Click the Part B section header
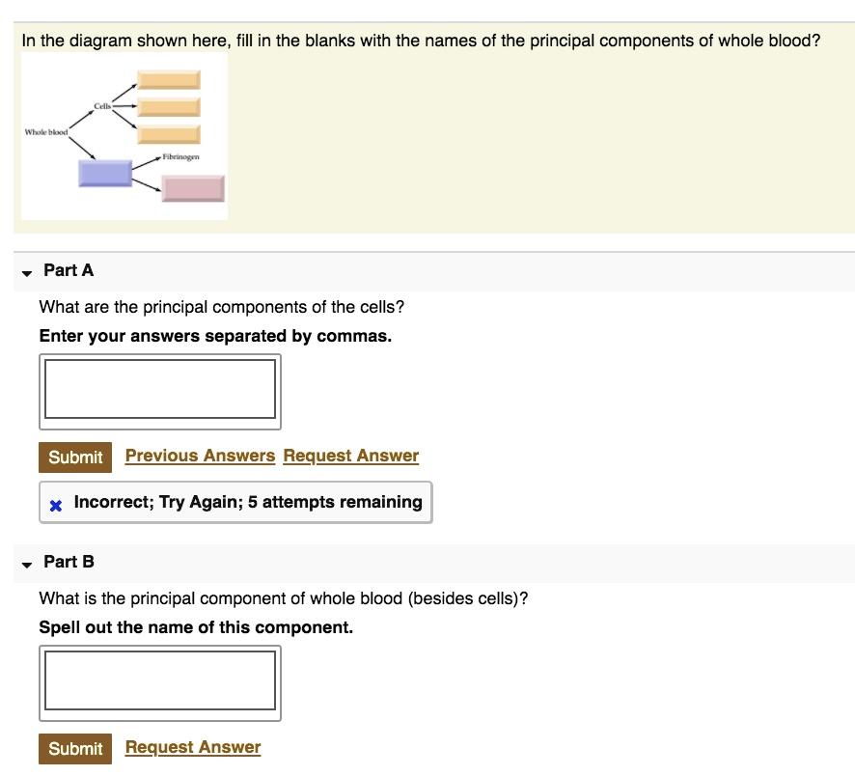Screen dimensions: 855x776 click(68, 563)
